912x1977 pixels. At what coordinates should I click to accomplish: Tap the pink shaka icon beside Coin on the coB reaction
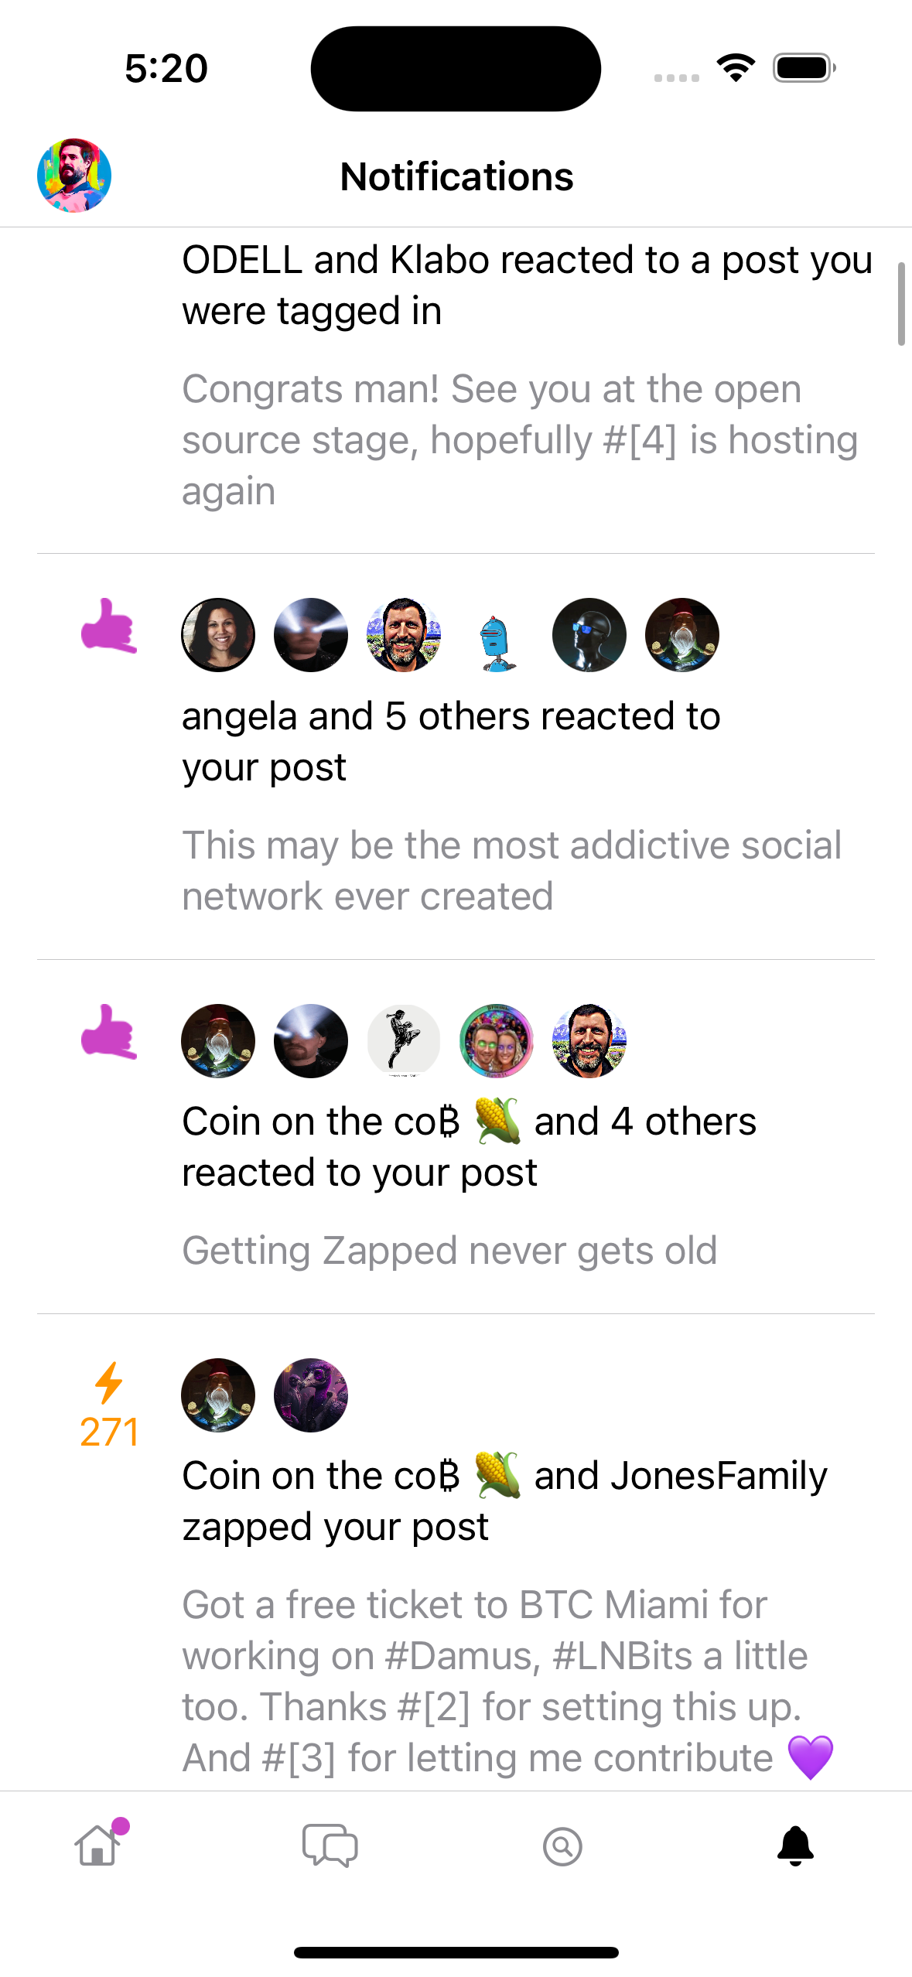pyautogui.click(x=109, y=1032)
